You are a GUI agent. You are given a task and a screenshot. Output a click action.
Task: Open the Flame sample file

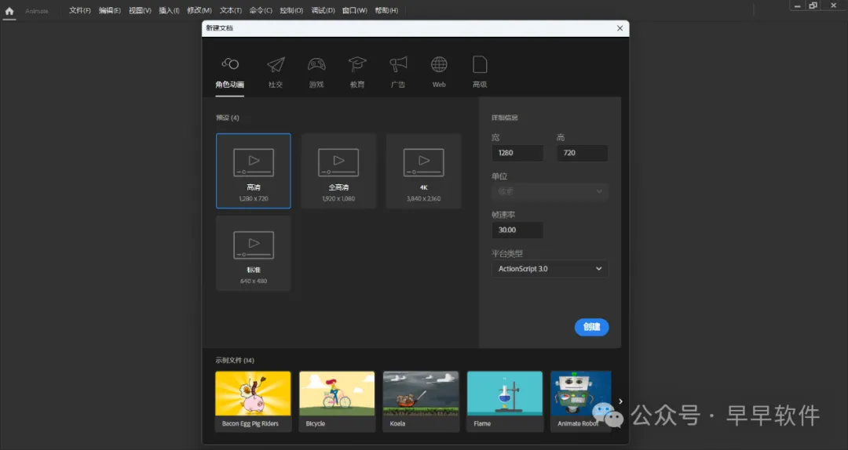tap(505, 401)
